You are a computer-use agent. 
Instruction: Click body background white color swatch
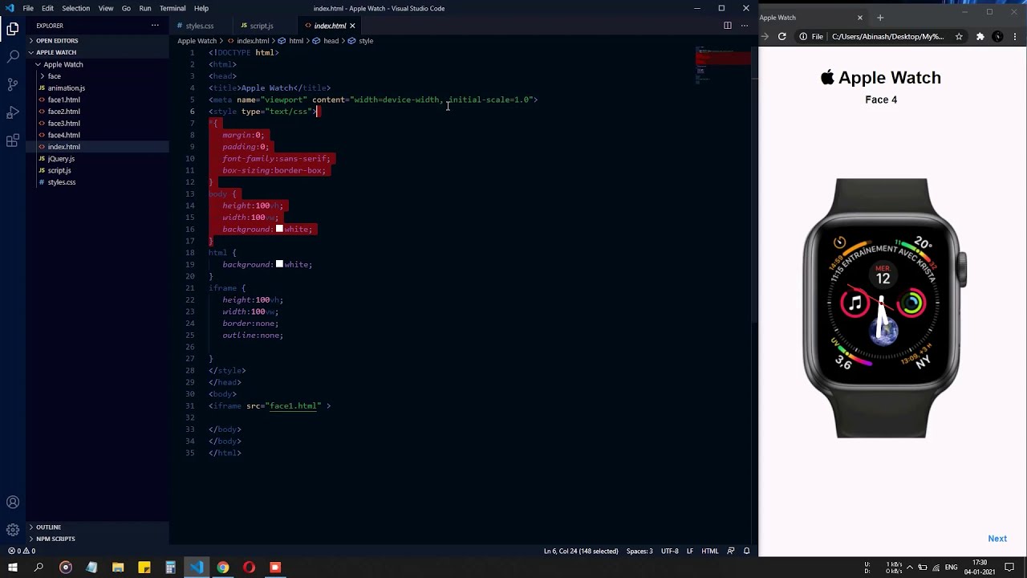279,229
